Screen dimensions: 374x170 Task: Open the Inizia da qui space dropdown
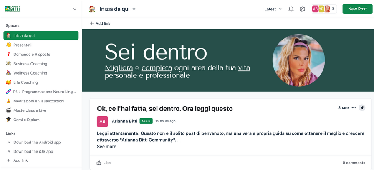pos(134,9)
